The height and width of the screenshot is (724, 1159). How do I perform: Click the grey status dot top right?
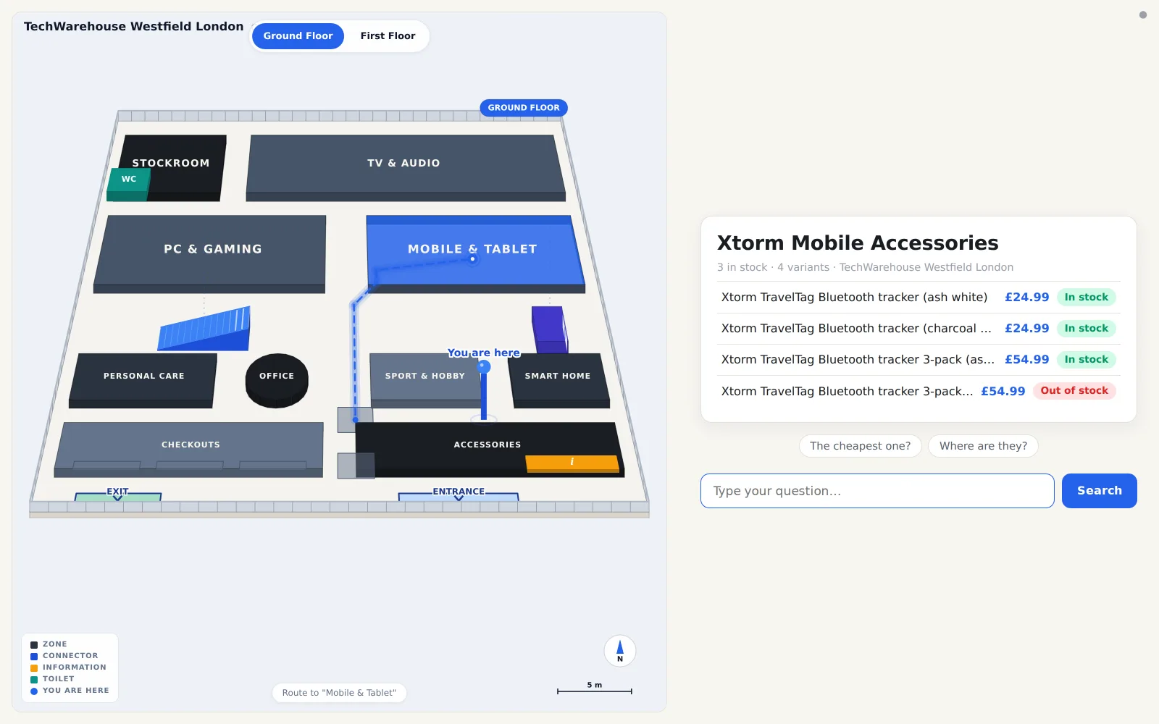tap(1143, 14)
